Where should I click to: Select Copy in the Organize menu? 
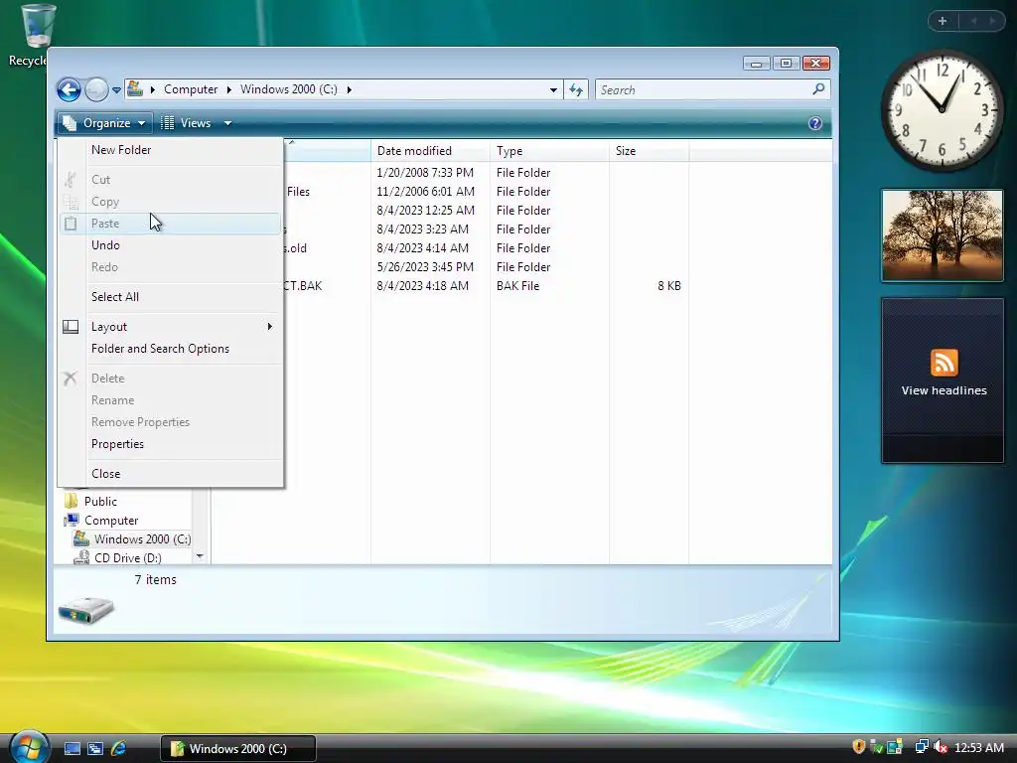tap(171, 202)
